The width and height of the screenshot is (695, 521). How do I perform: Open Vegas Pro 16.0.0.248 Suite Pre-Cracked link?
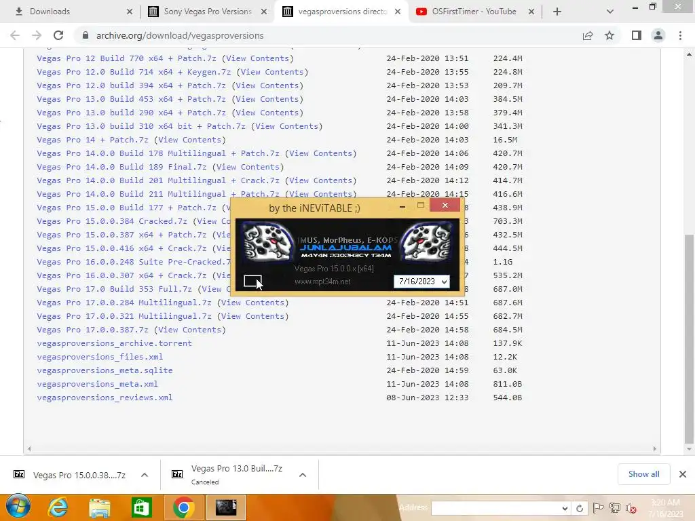point(134,262)
